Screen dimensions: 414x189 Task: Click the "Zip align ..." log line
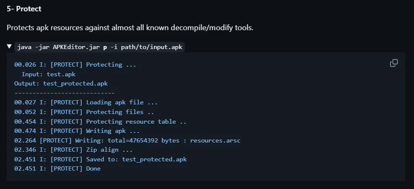pos(73,150)
